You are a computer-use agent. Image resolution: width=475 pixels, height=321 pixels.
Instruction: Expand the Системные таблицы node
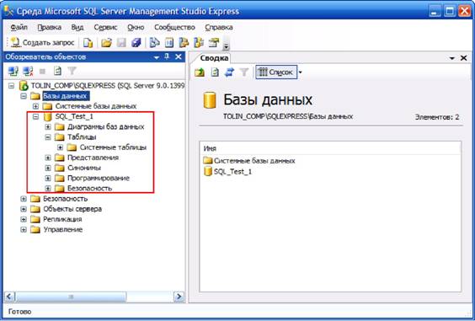click(x=60, y=147)
